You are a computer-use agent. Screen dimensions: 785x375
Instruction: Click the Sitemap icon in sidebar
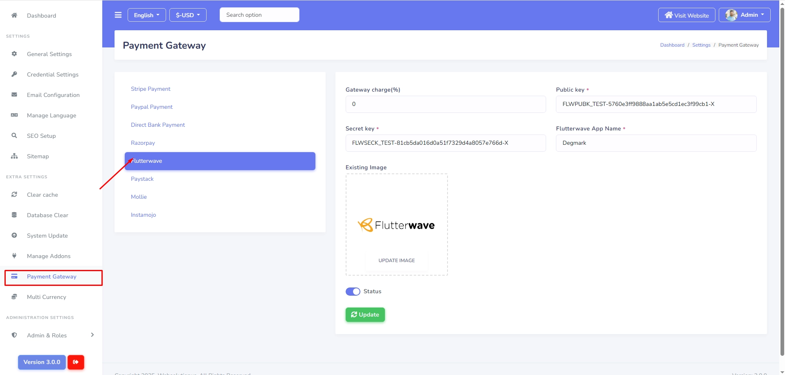(x=14, y=156)
